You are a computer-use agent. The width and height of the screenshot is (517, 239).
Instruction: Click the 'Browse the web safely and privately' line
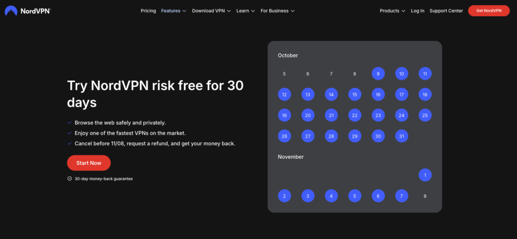click(120, 123)
